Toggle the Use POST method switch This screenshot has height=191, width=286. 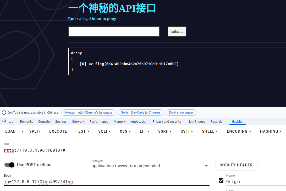coord(9,165)
